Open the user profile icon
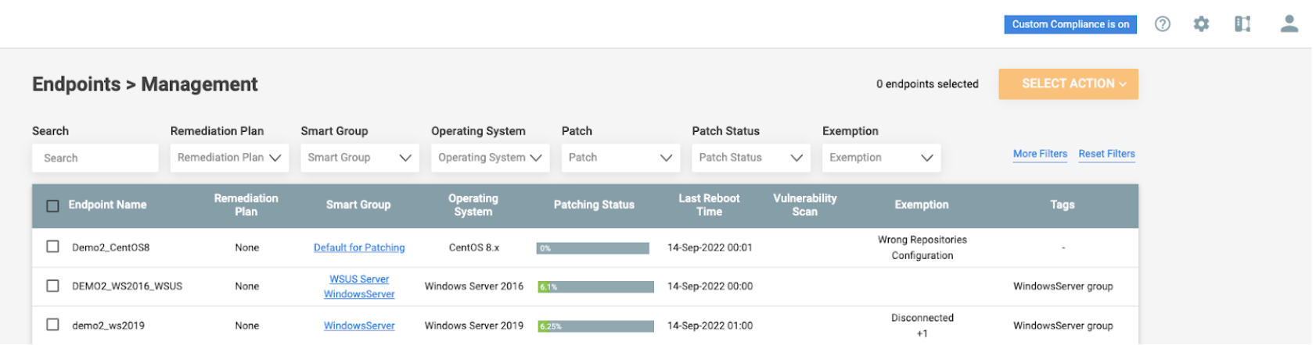Viewport: 1316px width, 345px height. [x=1289, y=24]
